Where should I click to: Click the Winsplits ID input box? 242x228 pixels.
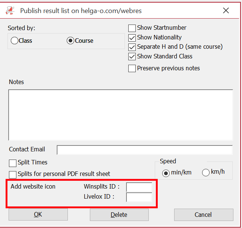(139, 187)
